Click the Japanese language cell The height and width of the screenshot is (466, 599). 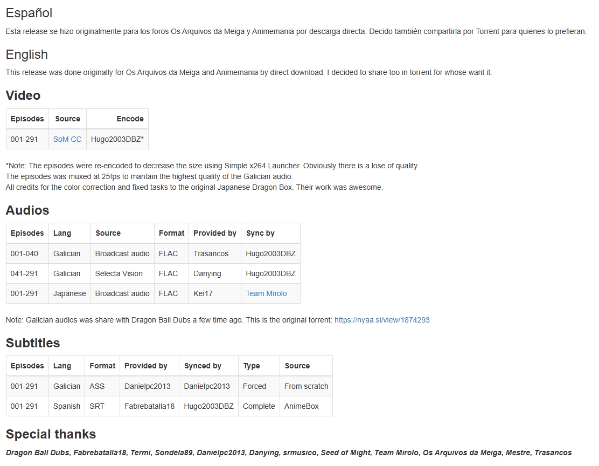(69, 293)
